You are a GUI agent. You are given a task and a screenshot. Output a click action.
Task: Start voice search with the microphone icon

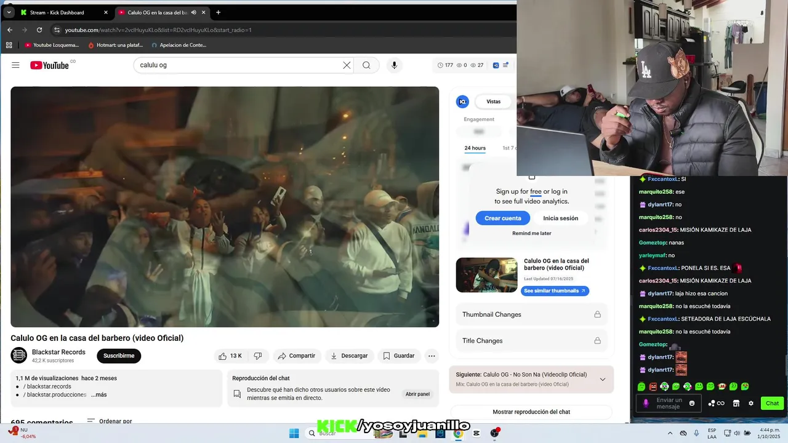click(395, 65)
